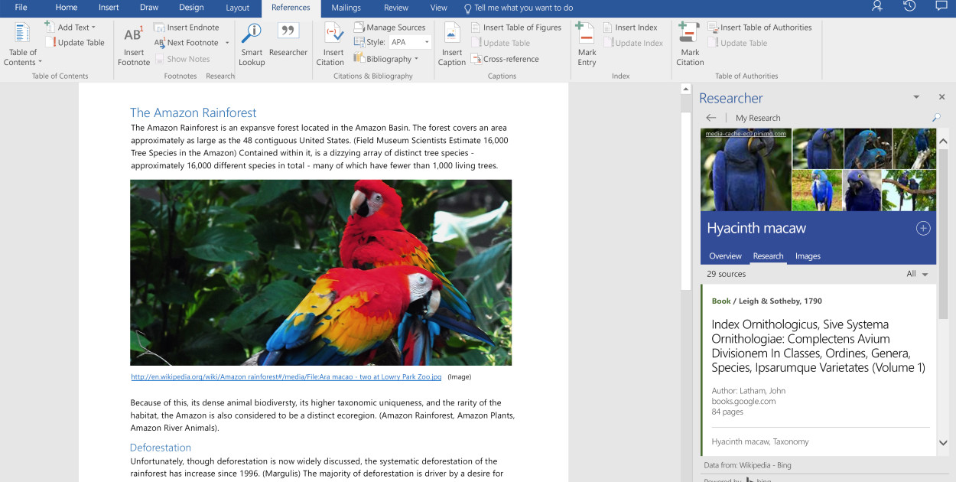Open the Table of Contents gallery
The height and width of the screenshot is (482, 956).
click(x=24, y=44)
